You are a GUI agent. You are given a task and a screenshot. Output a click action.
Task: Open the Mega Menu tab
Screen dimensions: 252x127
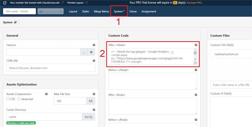pos(101,11)
